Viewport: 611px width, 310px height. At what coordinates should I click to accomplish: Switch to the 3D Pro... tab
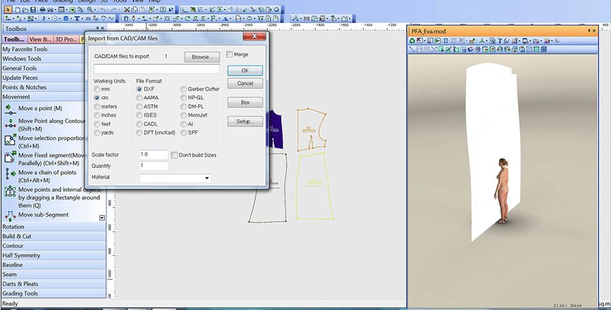point(66,39)
